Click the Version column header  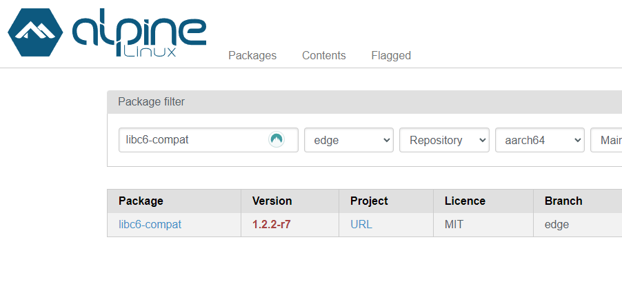coord(272,201)
